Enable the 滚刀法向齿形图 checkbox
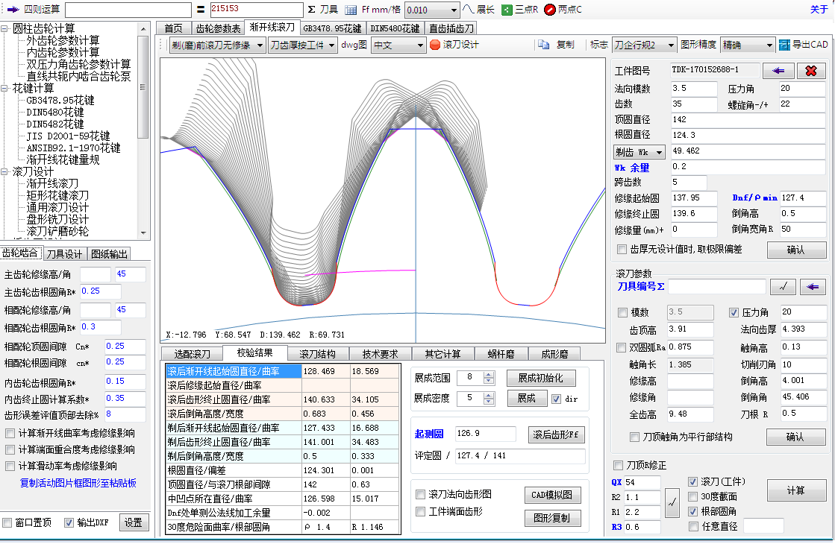This screenshot has height=544, width=835. point(420,495)
